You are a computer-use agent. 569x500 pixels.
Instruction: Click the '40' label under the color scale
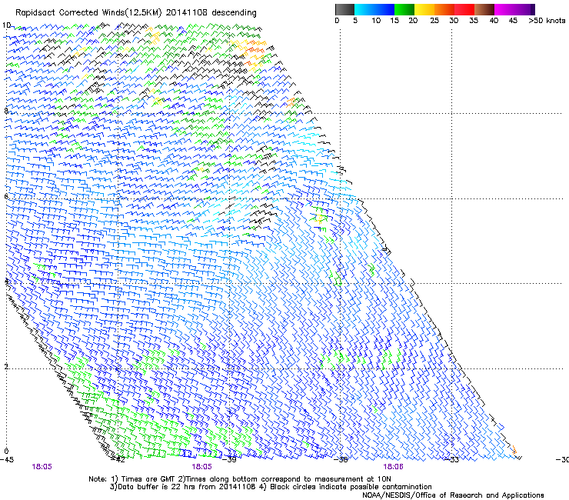point(494,21)
